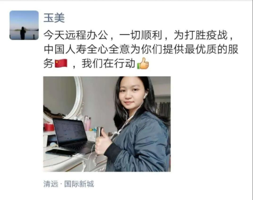The height and width of the screenshot is (200, 253).
Task: Click the silhouette figure in the avatar
Action: pos(23,33)
